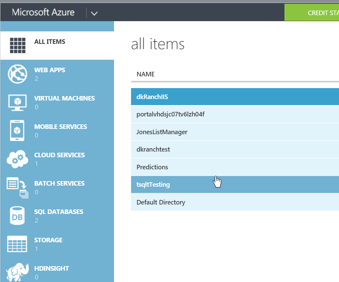
Task: Click the Web Apps globe icon
Action: (x=17, y=74)
